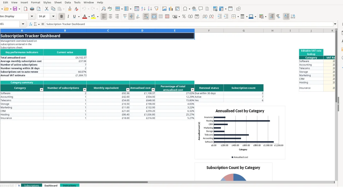Toggle Underline formatting

(x=75, y=17)
